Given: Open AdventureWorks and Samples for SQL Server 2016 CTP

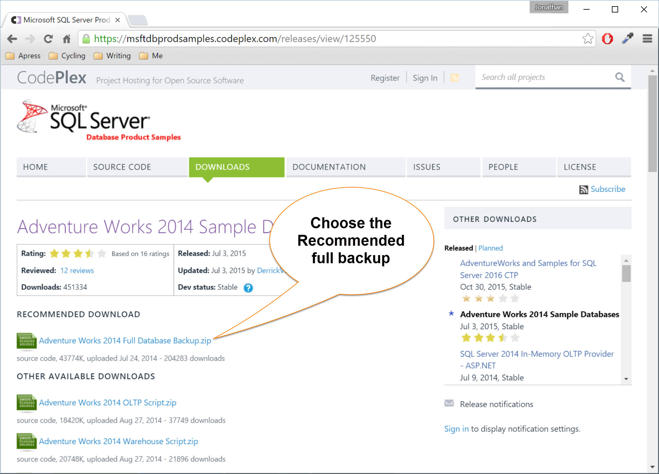Looking at the screenshot, I should (528, 269).
